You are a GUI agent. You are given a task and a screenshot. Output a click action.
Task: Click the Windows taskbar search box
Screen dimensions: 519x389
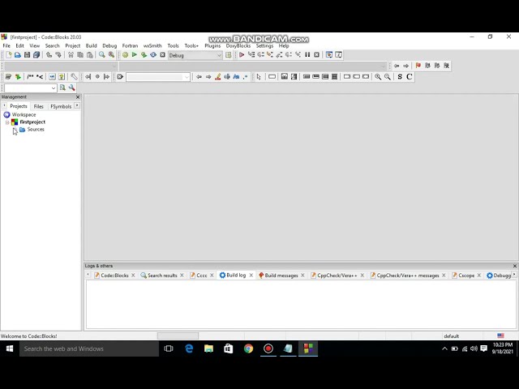[x=89, y=348]
